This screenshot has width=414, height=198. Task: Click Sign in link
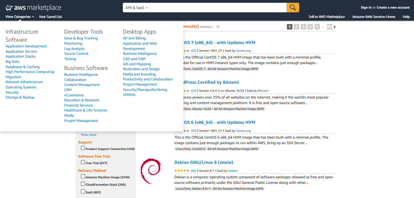[366, 7]
